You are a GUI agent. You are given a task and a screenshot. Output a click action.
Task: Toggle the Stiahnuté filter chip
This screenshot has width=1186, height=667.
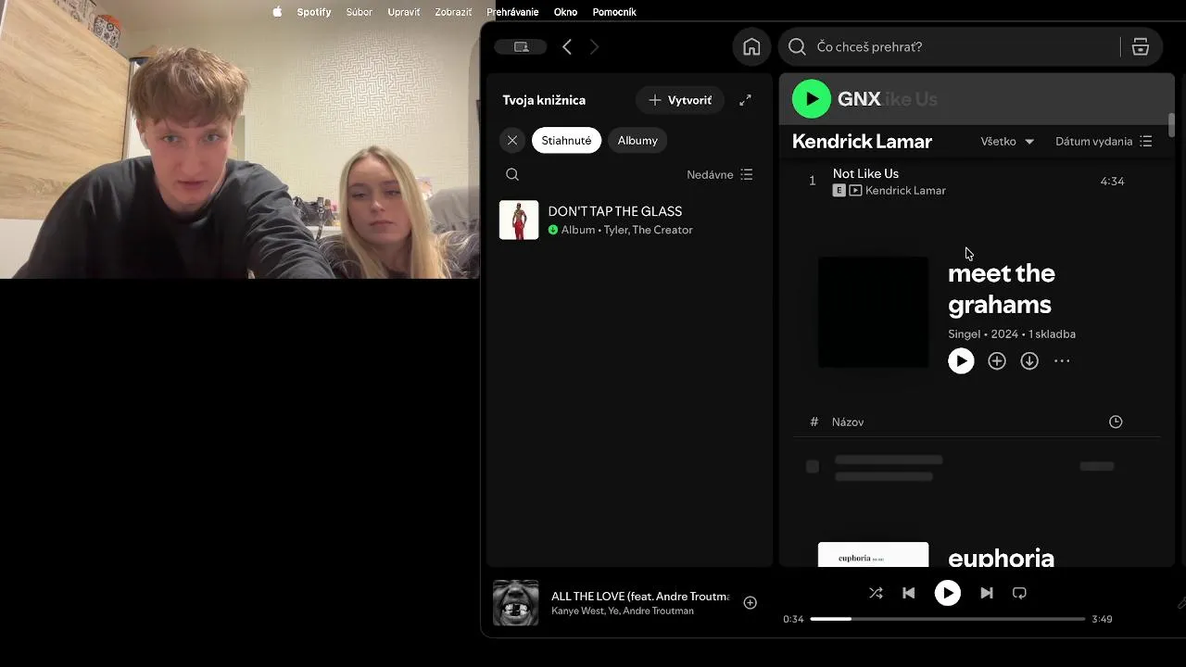(566, 140)
